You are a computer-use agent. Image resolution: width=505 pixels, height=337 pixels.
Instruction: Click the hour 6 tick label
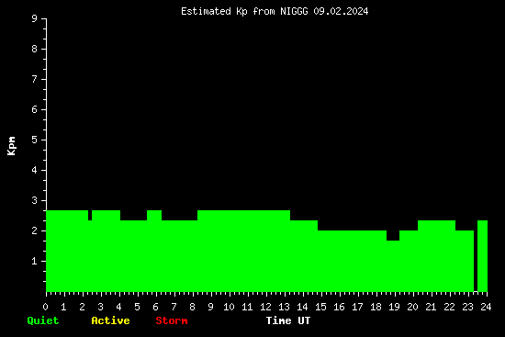(x=155, y=307)
